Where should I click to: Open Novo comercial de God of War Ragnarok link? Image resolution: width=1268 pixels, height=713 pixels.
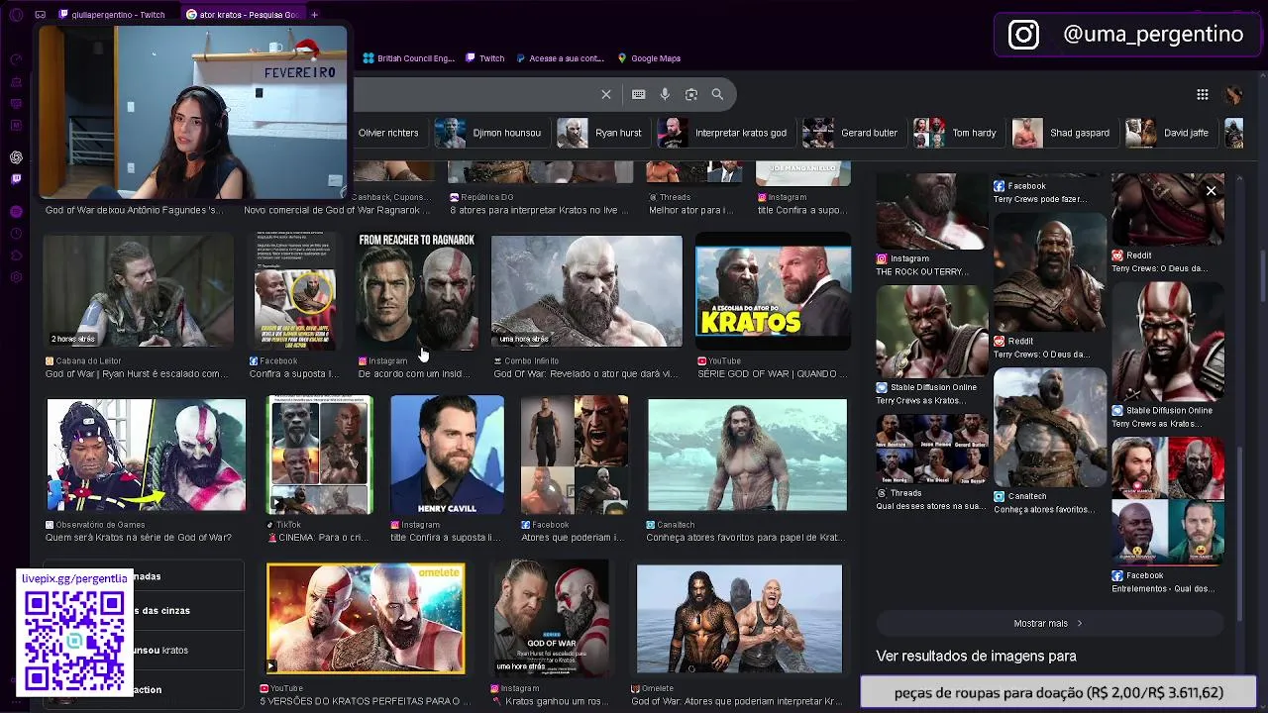click(338, 210)
